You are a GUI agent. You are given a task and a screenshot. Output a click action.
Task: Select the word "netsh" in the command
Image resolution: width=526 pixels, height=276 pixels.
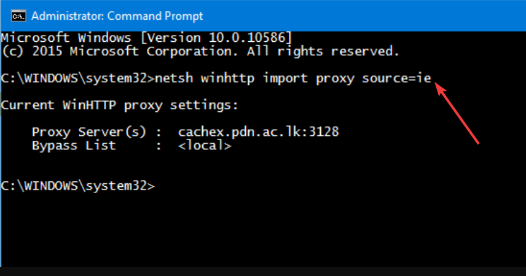pos(174,78)
